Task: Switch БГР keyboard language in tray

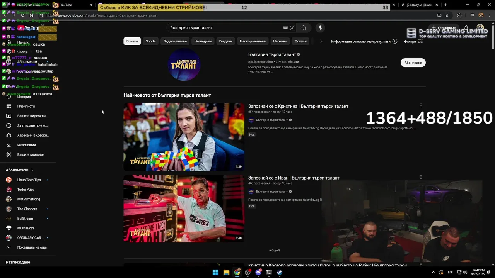Action: coord(450,272)
